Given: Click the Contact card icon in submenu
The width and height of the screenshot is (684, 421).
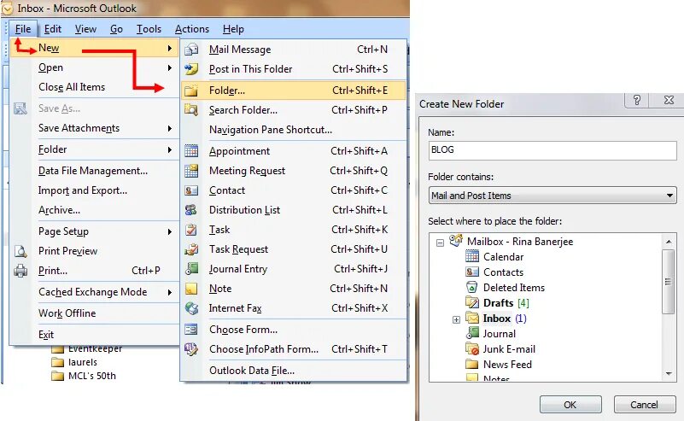Looking at the screenshot, I should coord(191,190).
